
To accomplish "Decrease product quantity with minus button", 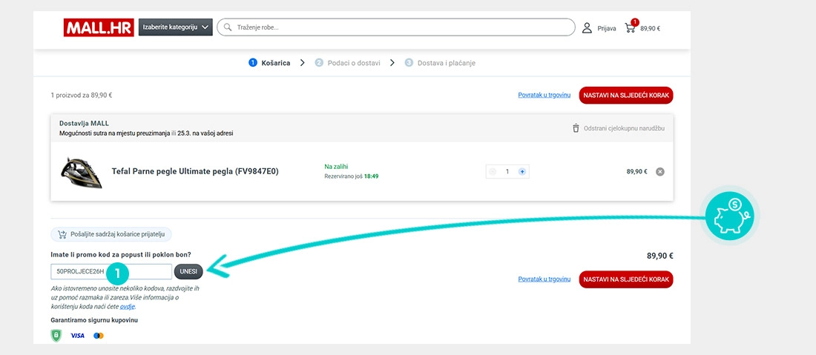I will [x=493, y=172].
